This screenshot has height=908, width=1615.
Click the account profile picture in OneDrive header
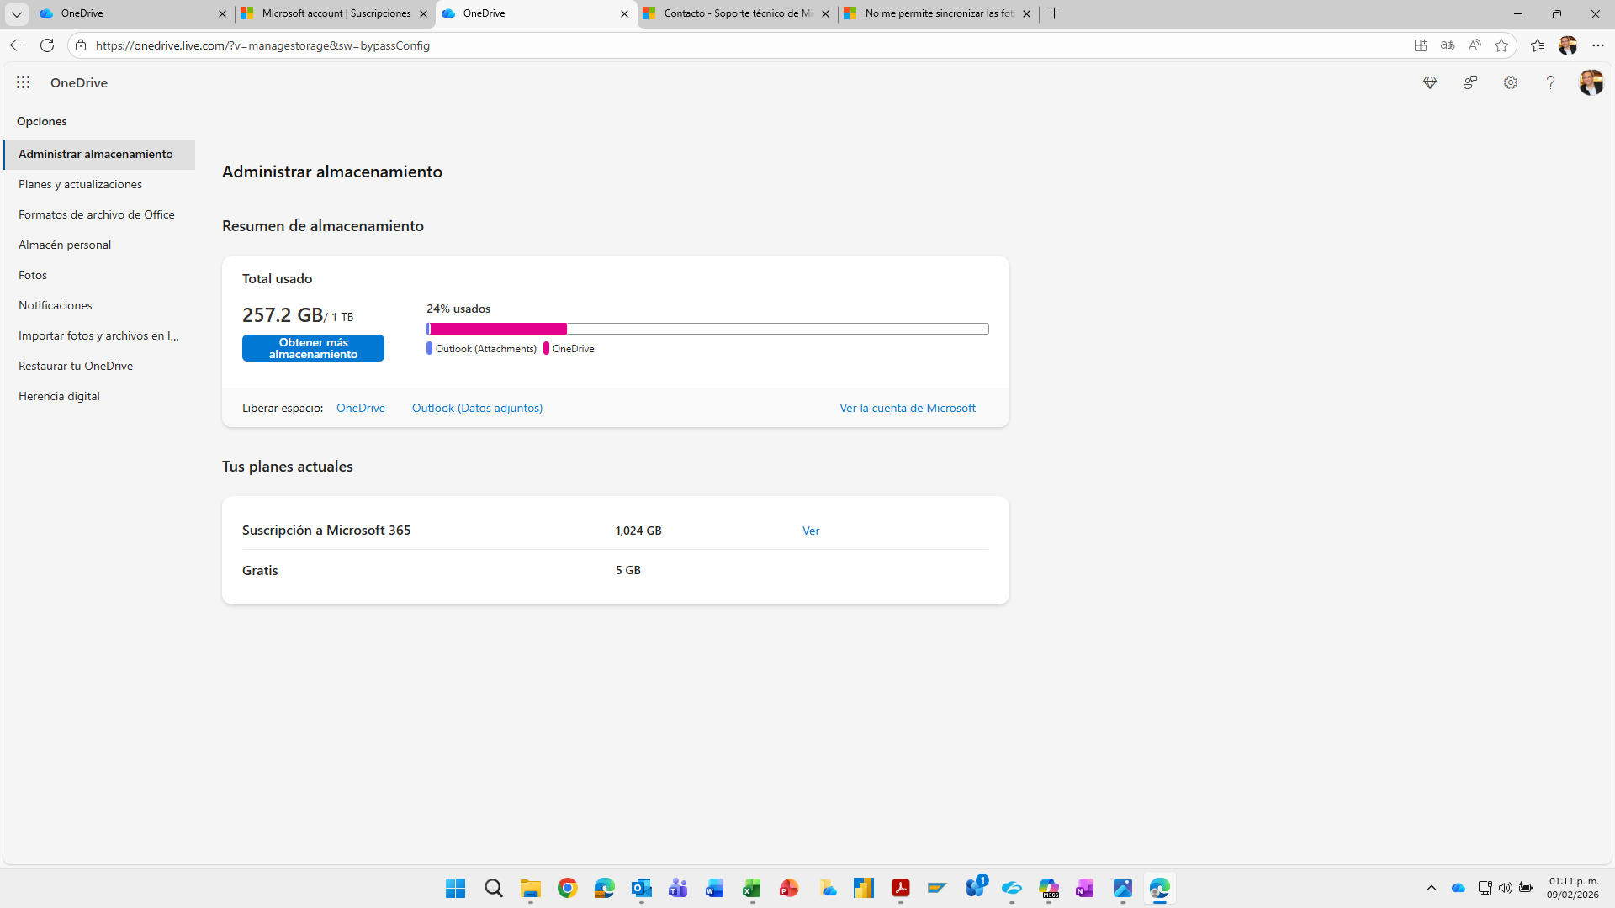pos(1591,82)
